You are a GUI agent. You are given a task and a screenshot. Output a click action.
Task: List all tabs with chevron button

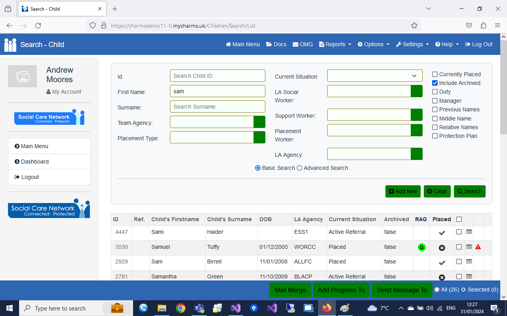429,9
